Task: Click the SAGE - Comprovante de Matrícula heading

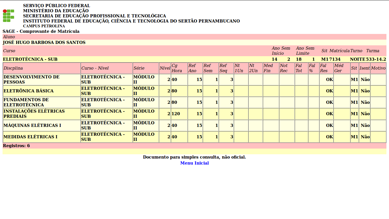Action: point(41,31)
